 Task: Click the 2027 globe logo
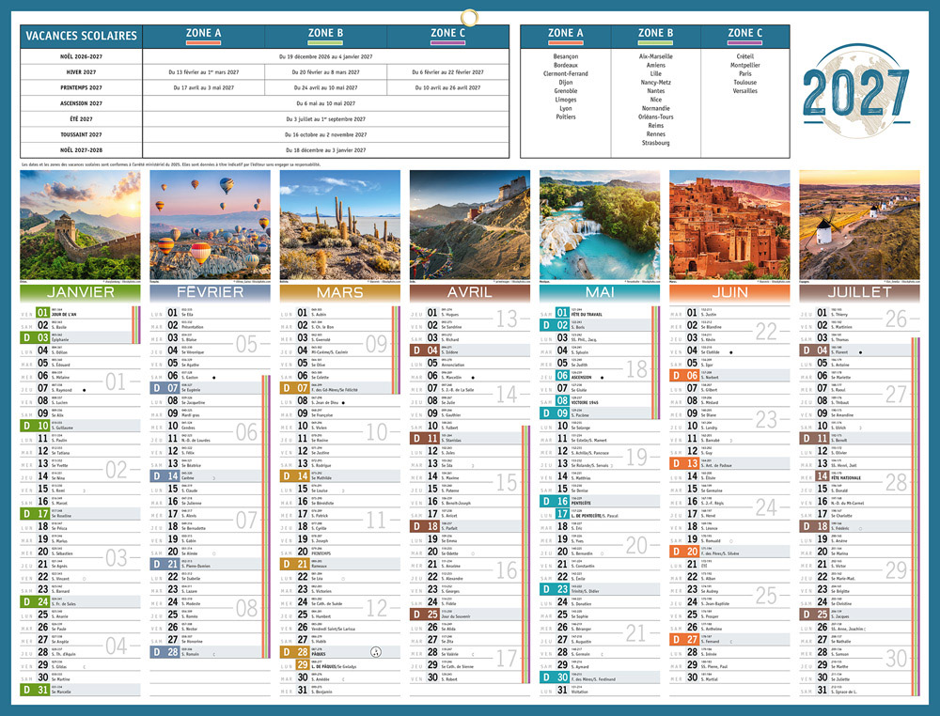[x=856, y=92]
